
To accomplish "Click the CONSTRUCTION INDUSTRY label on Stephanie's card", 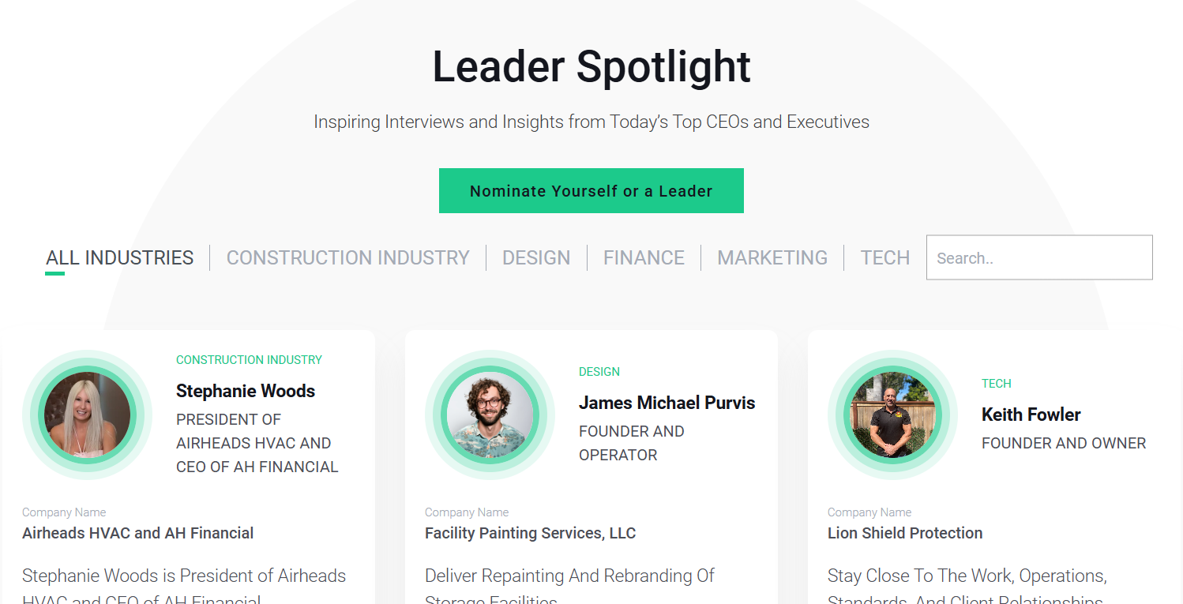I will (250, 359).
